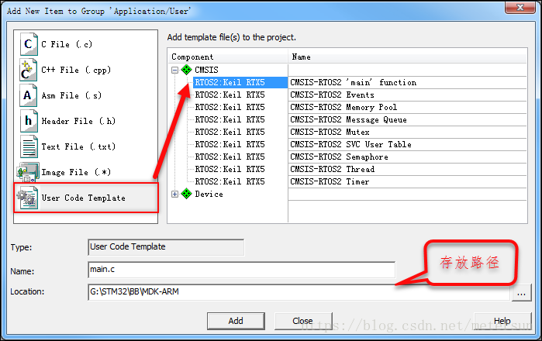Select RTOS2:Keil RTX5 row for Mutex
The width and height of the screenshot is (542, 341).
(230, 133)
